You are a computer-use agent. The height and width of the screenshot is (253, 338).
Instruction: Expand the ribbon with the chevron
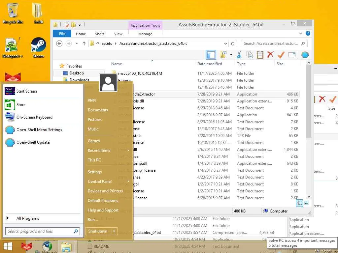point(301,33)
